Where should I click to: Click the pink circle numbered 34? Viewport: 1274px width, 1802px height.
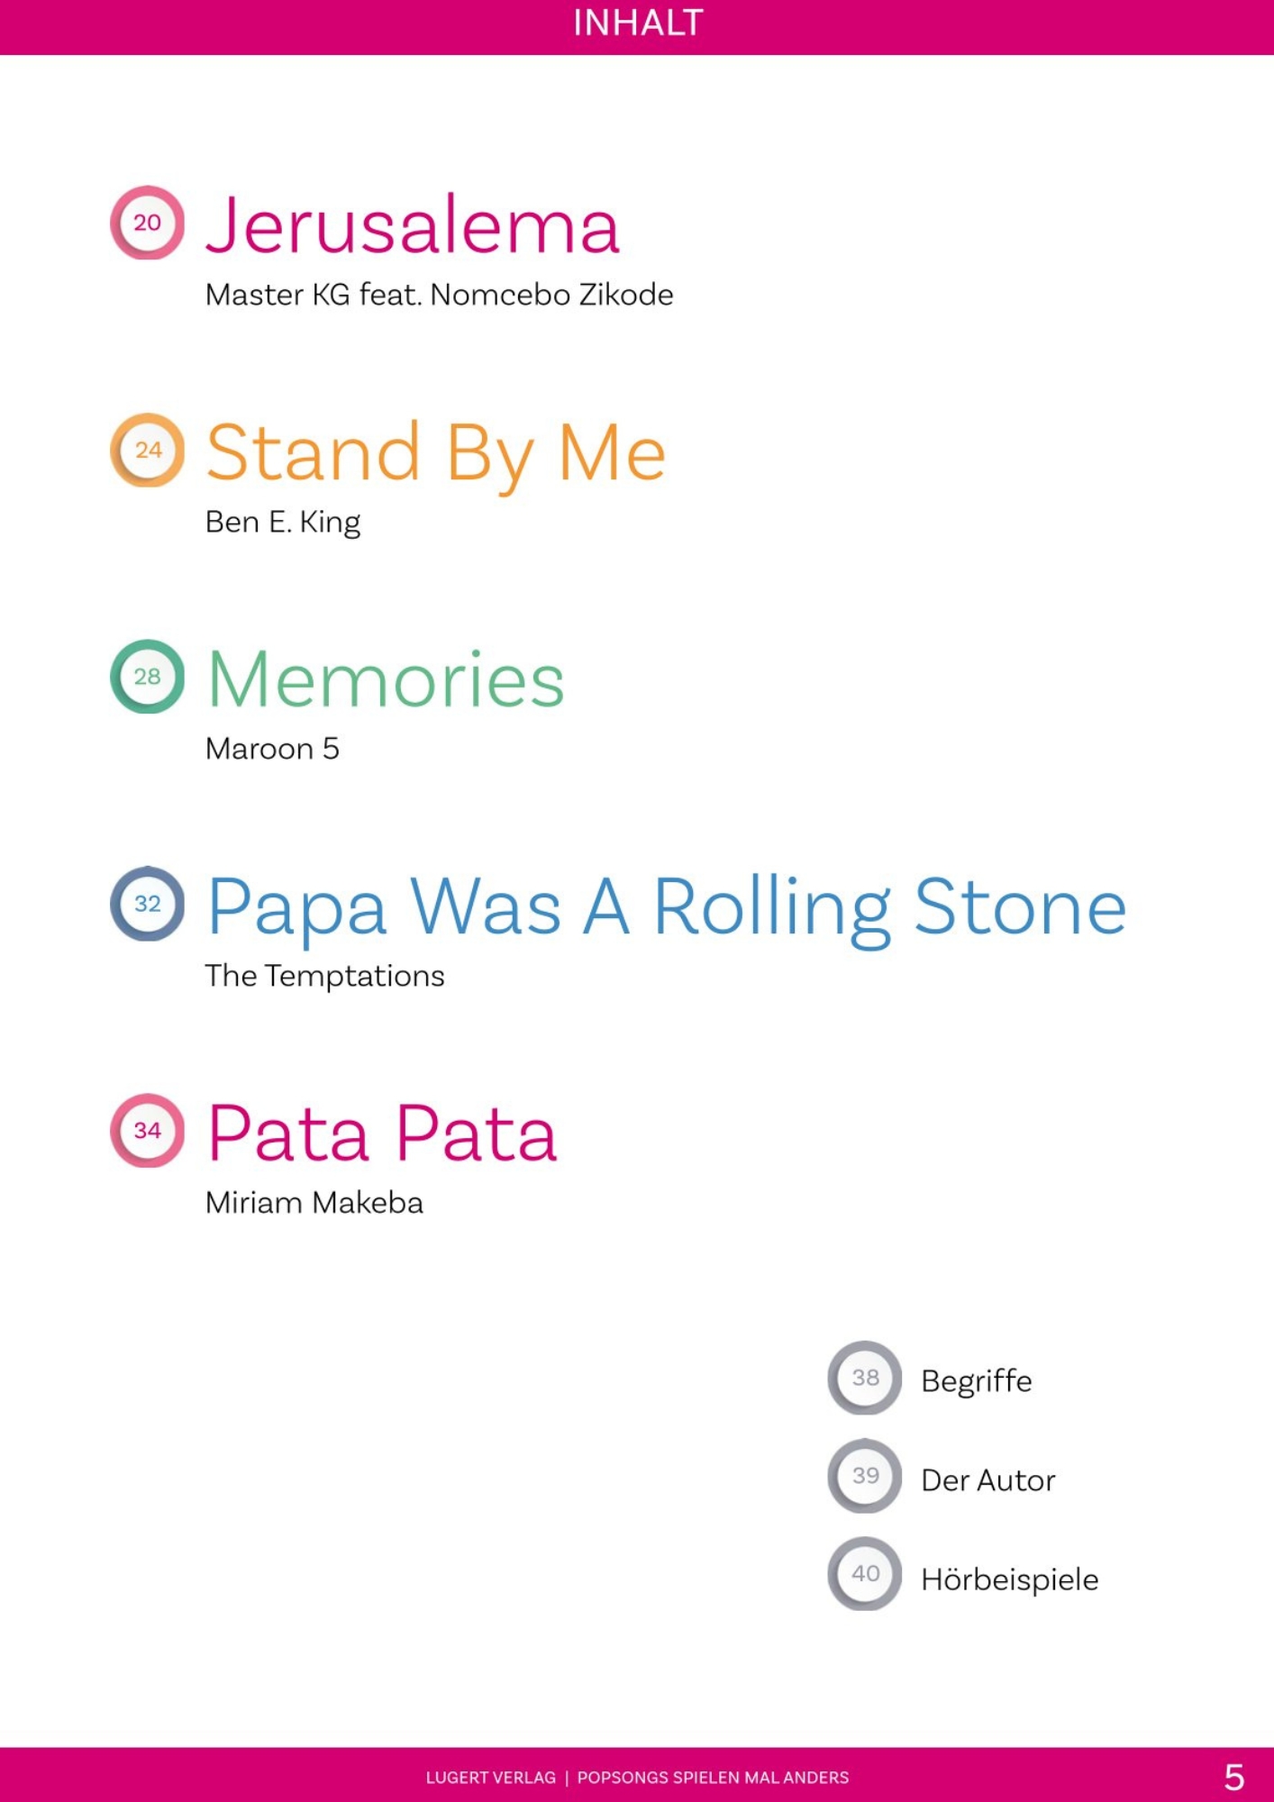[147, 1131]
